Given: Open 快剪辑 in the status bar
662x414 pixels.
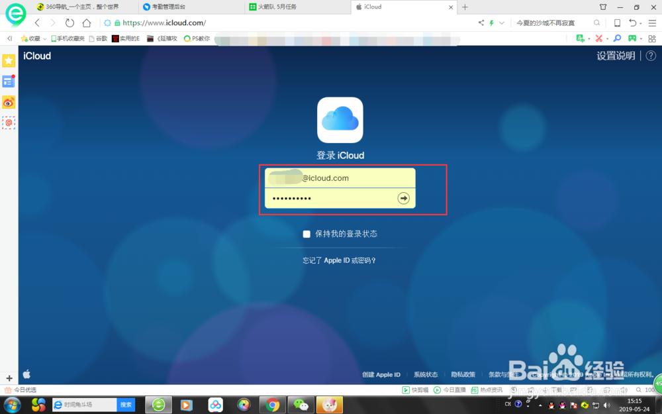Looking at the screenshot, I should 416,390.
